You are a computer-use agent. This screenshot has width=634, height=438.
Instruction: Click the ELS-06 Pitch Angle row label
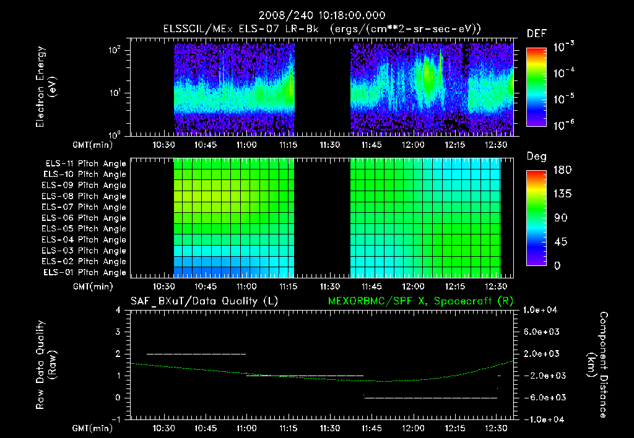84,218
